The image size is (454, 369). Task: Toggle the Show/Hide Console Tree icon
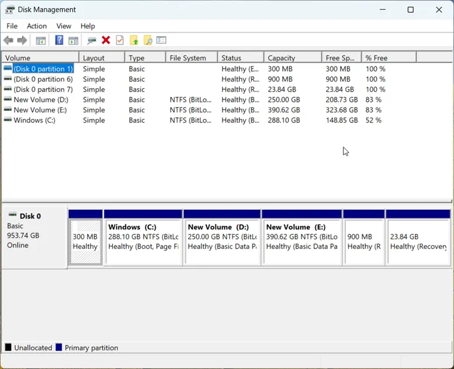pyautogui.click(x=41, y=41)
